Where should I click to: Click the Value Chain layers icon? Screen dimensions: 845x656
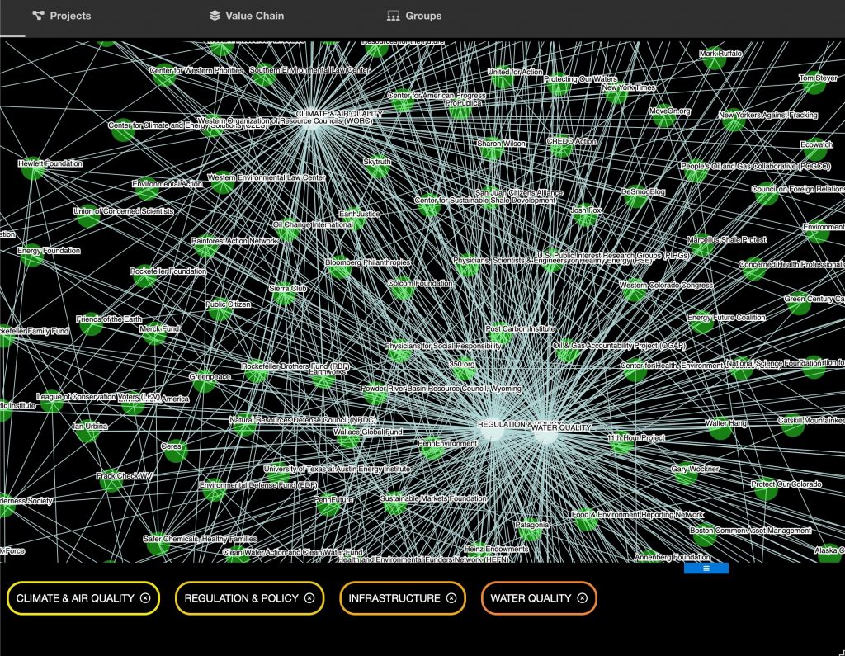pos(215,16)
